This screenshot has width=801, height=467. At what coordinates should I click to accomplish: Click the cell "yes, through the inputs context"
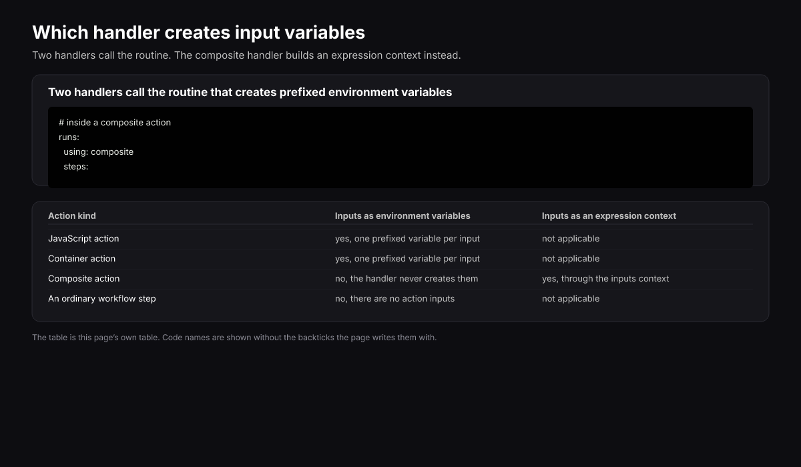tap(605, 278)
